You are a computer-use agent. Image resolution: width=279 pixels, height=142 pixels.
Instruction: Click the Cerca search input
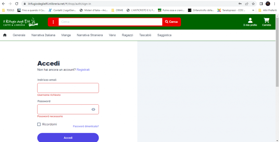[x=110, y=22]
